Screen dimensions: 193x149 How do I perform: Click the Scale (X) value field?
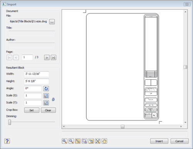[33, 96]
